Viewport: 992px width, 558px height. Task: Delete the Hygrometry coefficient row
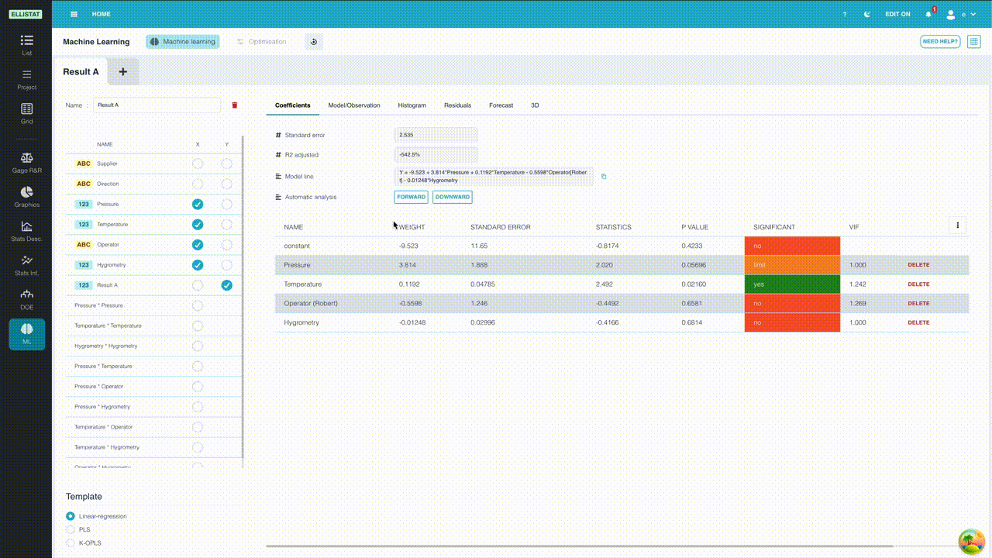918,322
